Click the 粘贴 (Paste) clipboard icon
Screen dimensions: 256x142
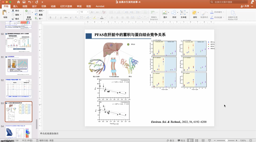pyautogui.click(x=4, y=13)
